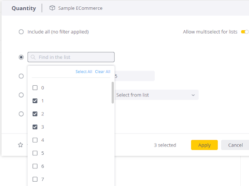This screenshot has width=249, height=186.
Task: Click the Cancel button
Action: click(235, 145)
